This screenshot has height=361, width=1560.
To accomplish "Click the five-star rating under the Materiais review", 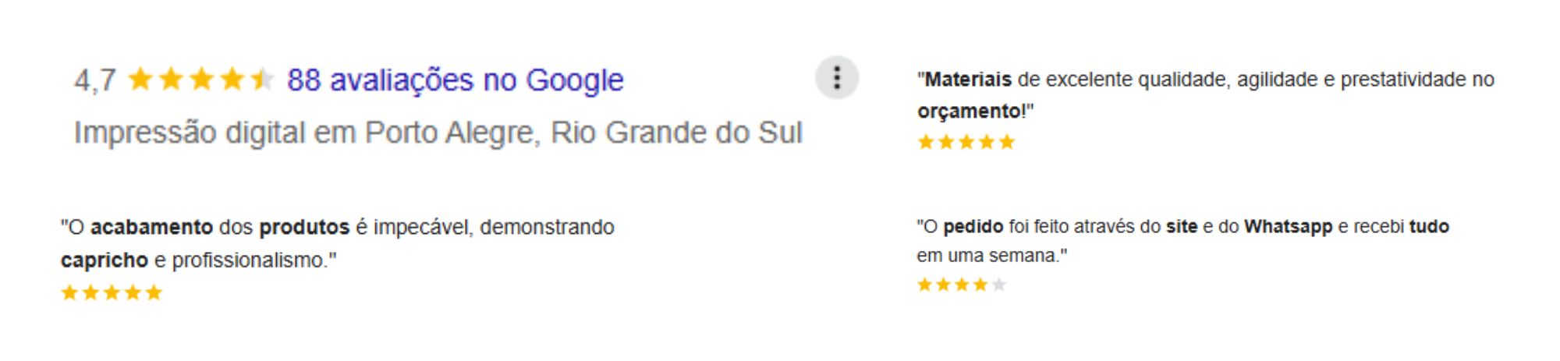I will click(966, 143).
